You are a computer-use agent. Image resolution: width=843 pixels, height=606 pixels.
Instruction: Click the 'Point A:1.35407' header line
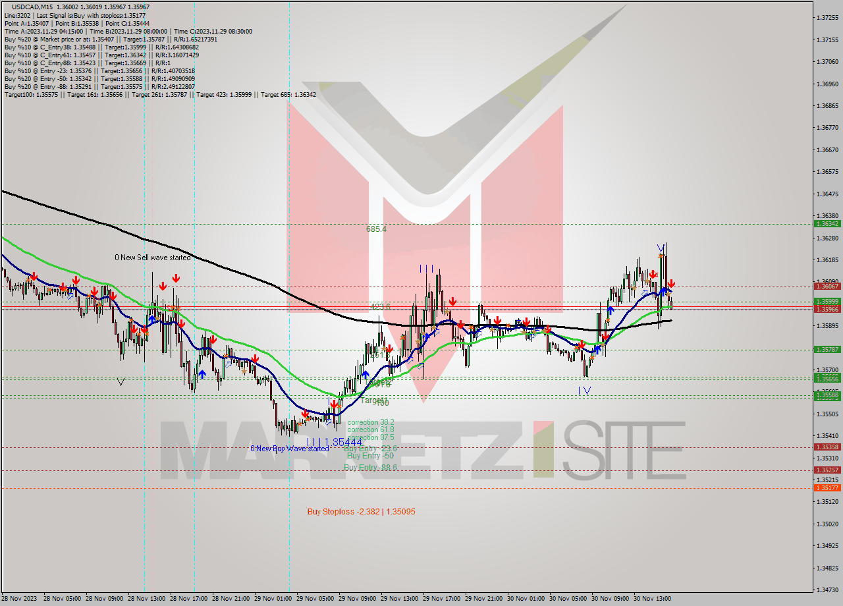tap(77, 23)
